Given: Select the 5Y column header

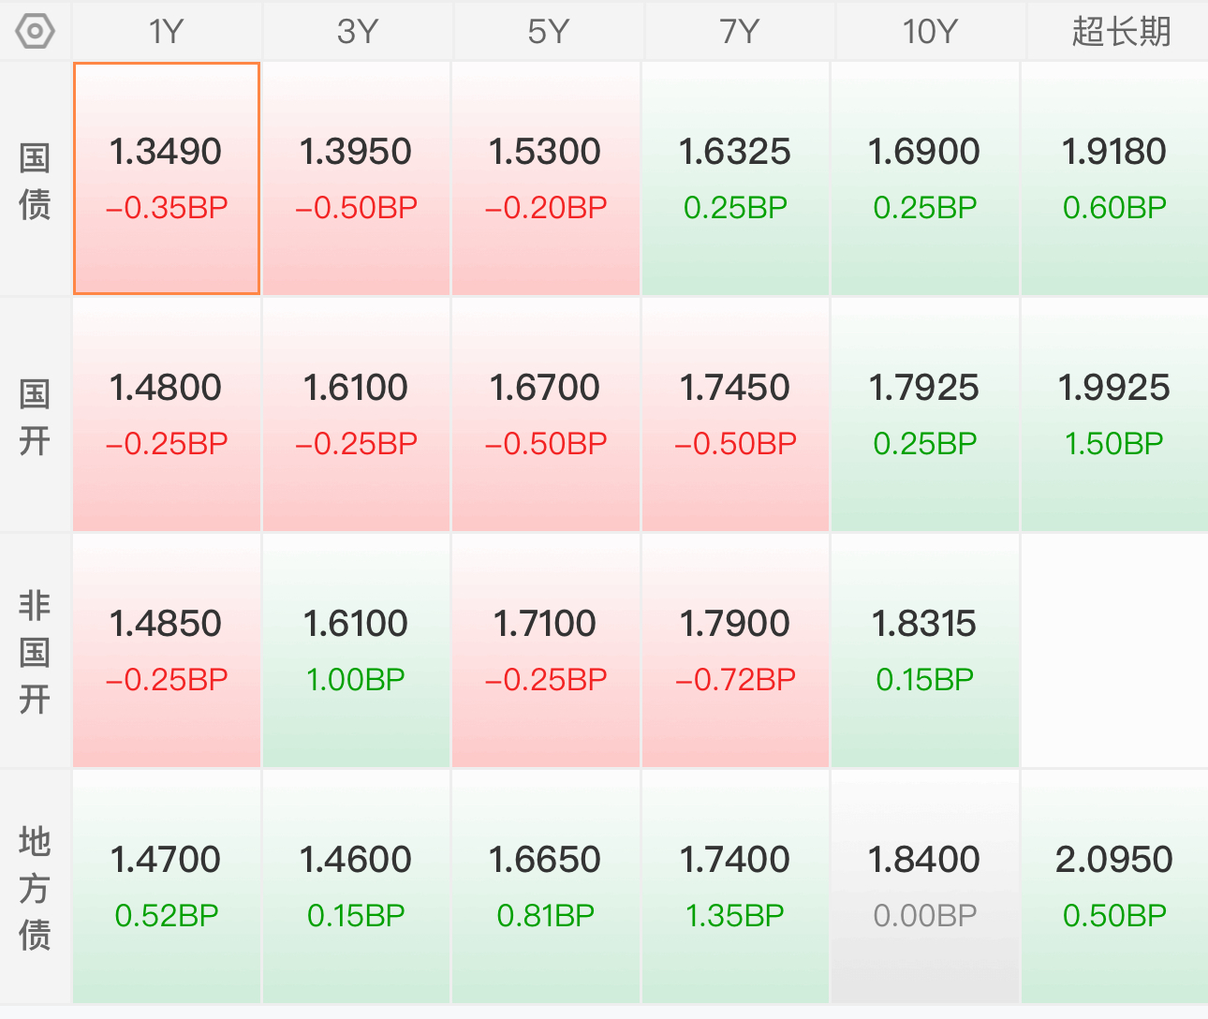Looking at the screenshot, I should tap(548, 32).
